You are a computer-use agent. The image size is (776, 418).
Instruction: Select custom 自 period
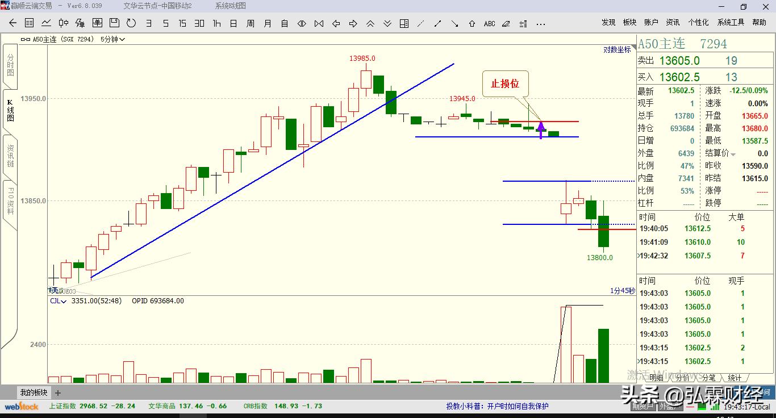coord(285,23)
